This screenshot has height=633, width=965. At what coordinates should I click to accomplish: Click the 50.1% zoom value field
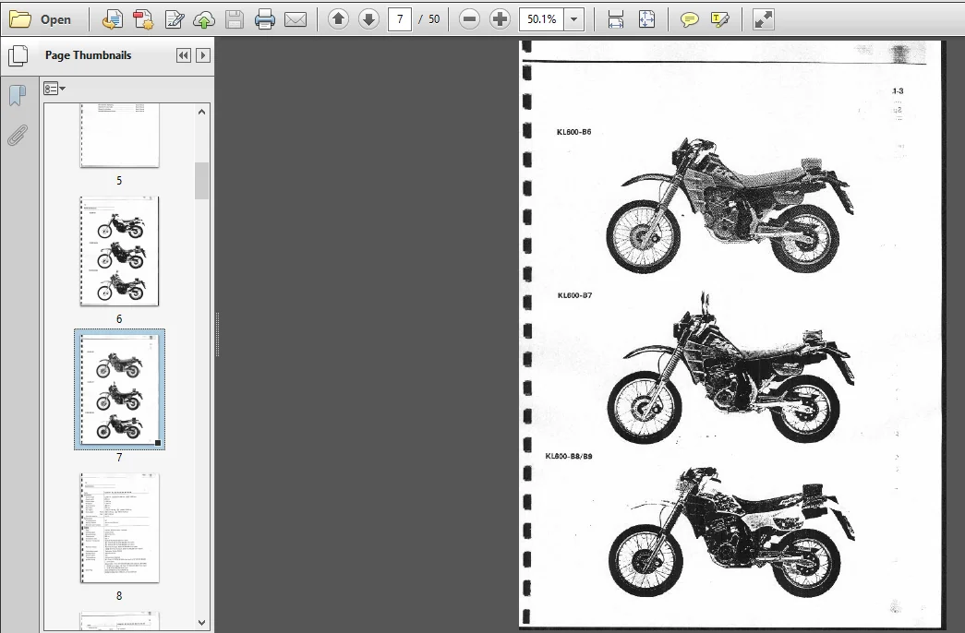[x=541, y=19]
